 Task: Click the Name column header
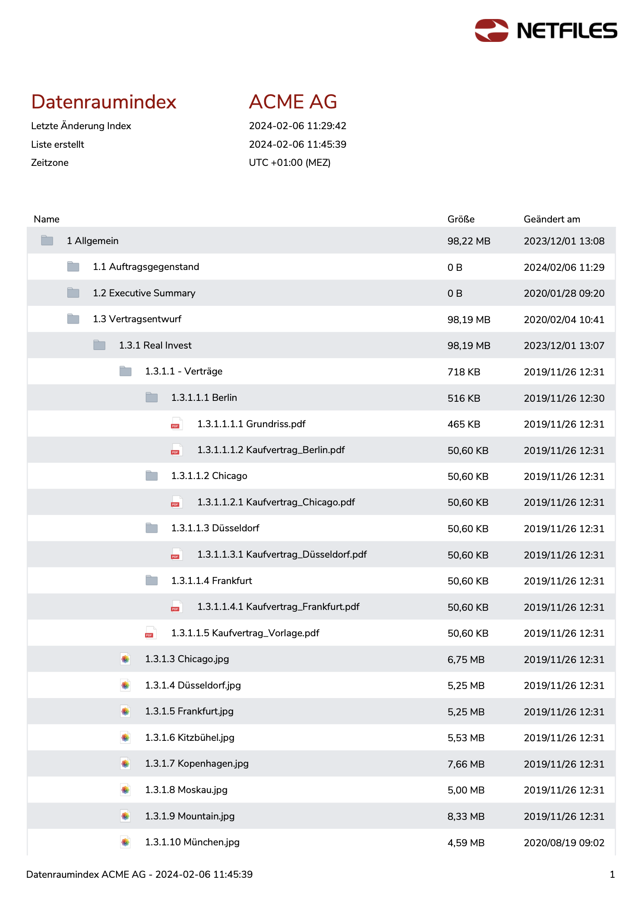[47, 219]
